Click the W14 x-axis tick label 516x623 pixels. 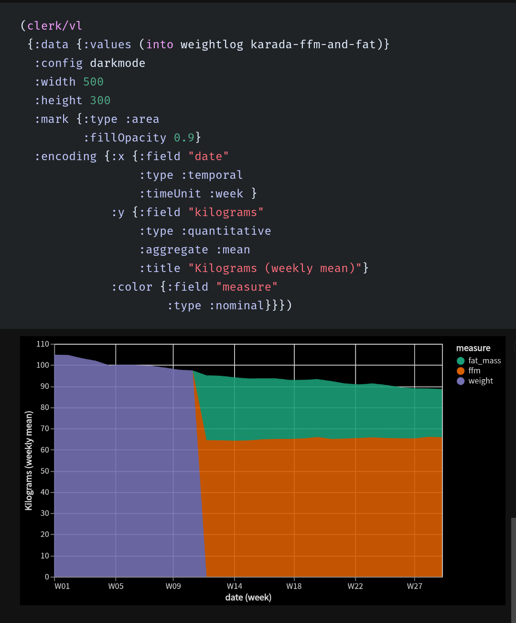pos(234,586)
